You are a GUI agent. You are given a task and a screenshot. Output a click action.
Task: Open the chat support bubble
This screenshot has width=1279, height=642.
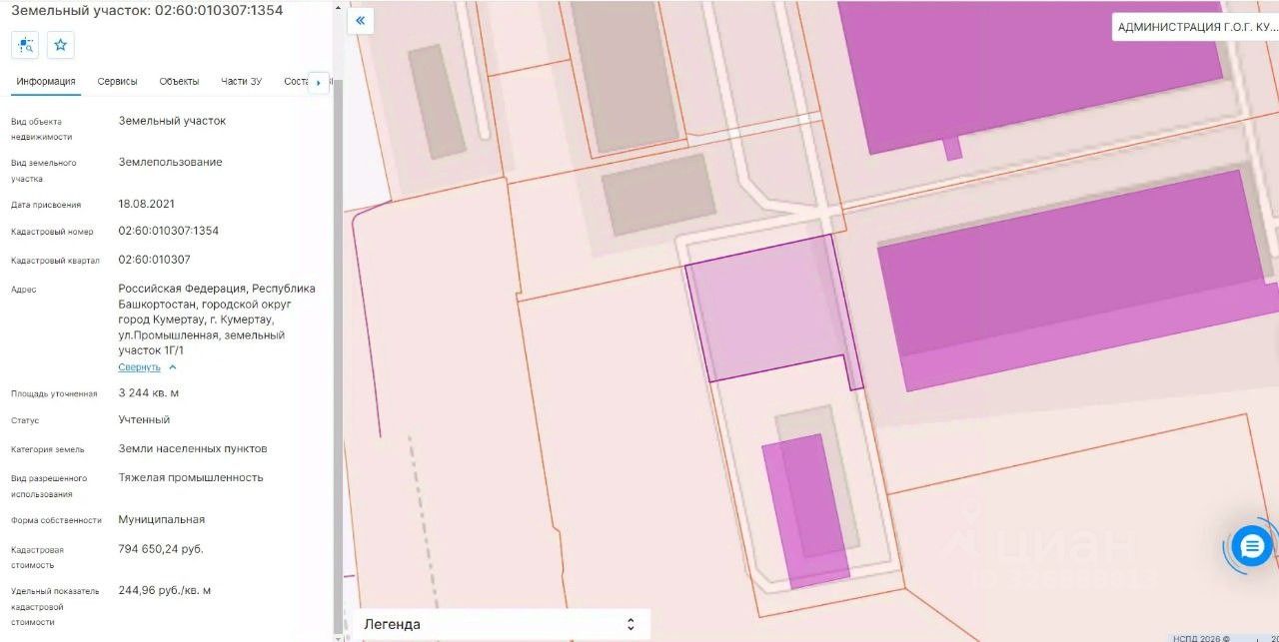click(x=1251, y=546)
